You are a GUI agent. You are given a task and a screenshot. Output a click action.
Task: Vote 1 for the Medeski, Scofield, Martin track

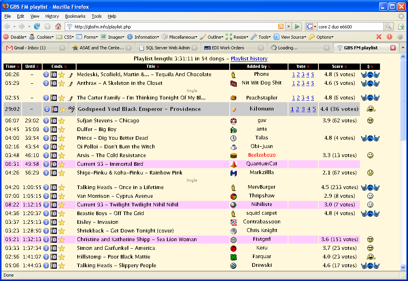(x=294, y=75)
